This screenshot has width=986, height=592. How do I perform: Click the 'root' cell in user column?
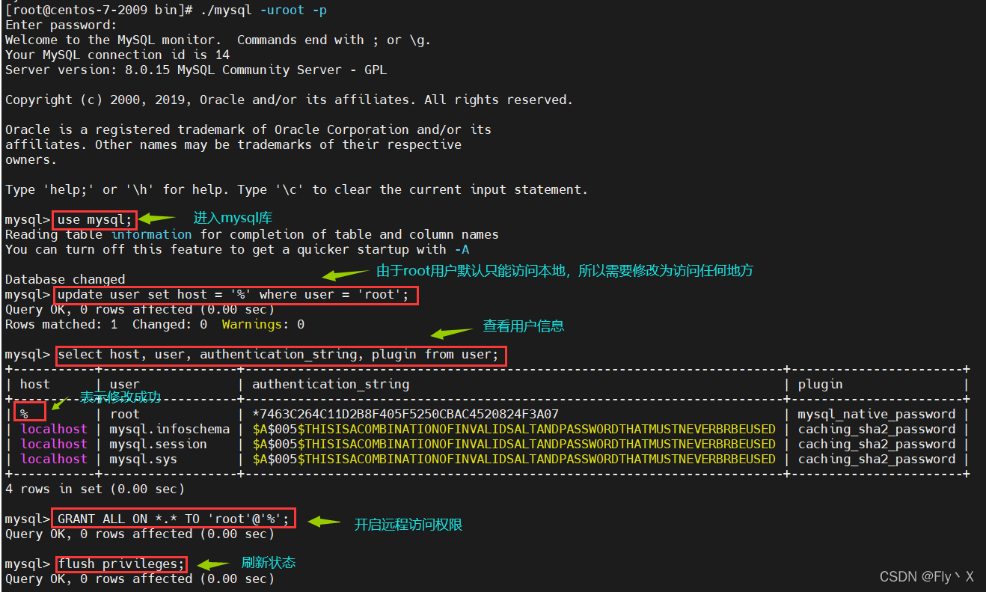125,414
